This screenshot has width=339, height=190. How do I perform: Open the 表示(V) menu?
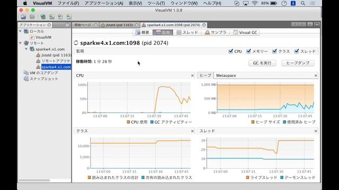click(136, 3)
